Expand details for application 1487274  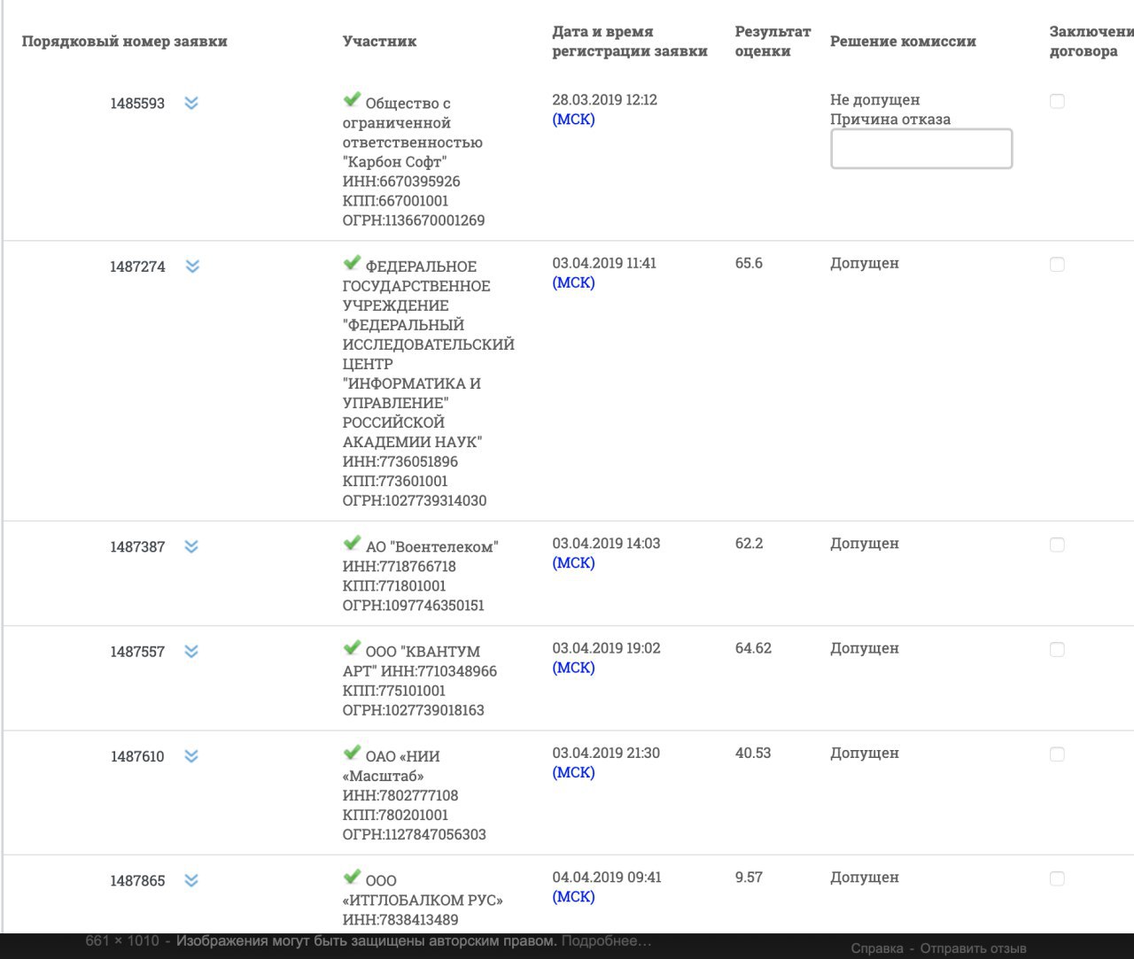[192, 266]
